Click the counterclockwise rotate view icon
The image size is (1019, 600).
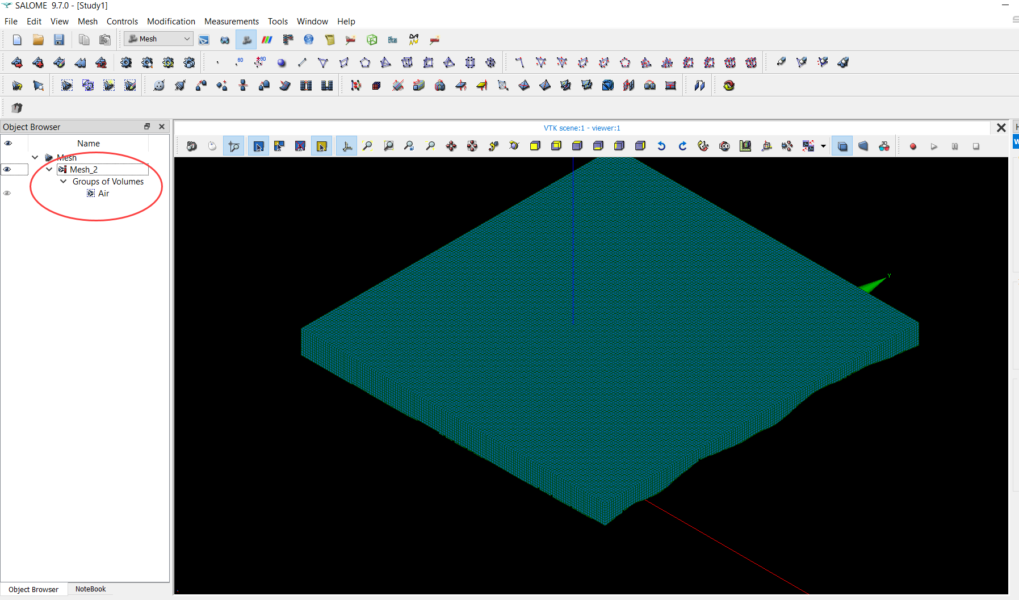661,146
